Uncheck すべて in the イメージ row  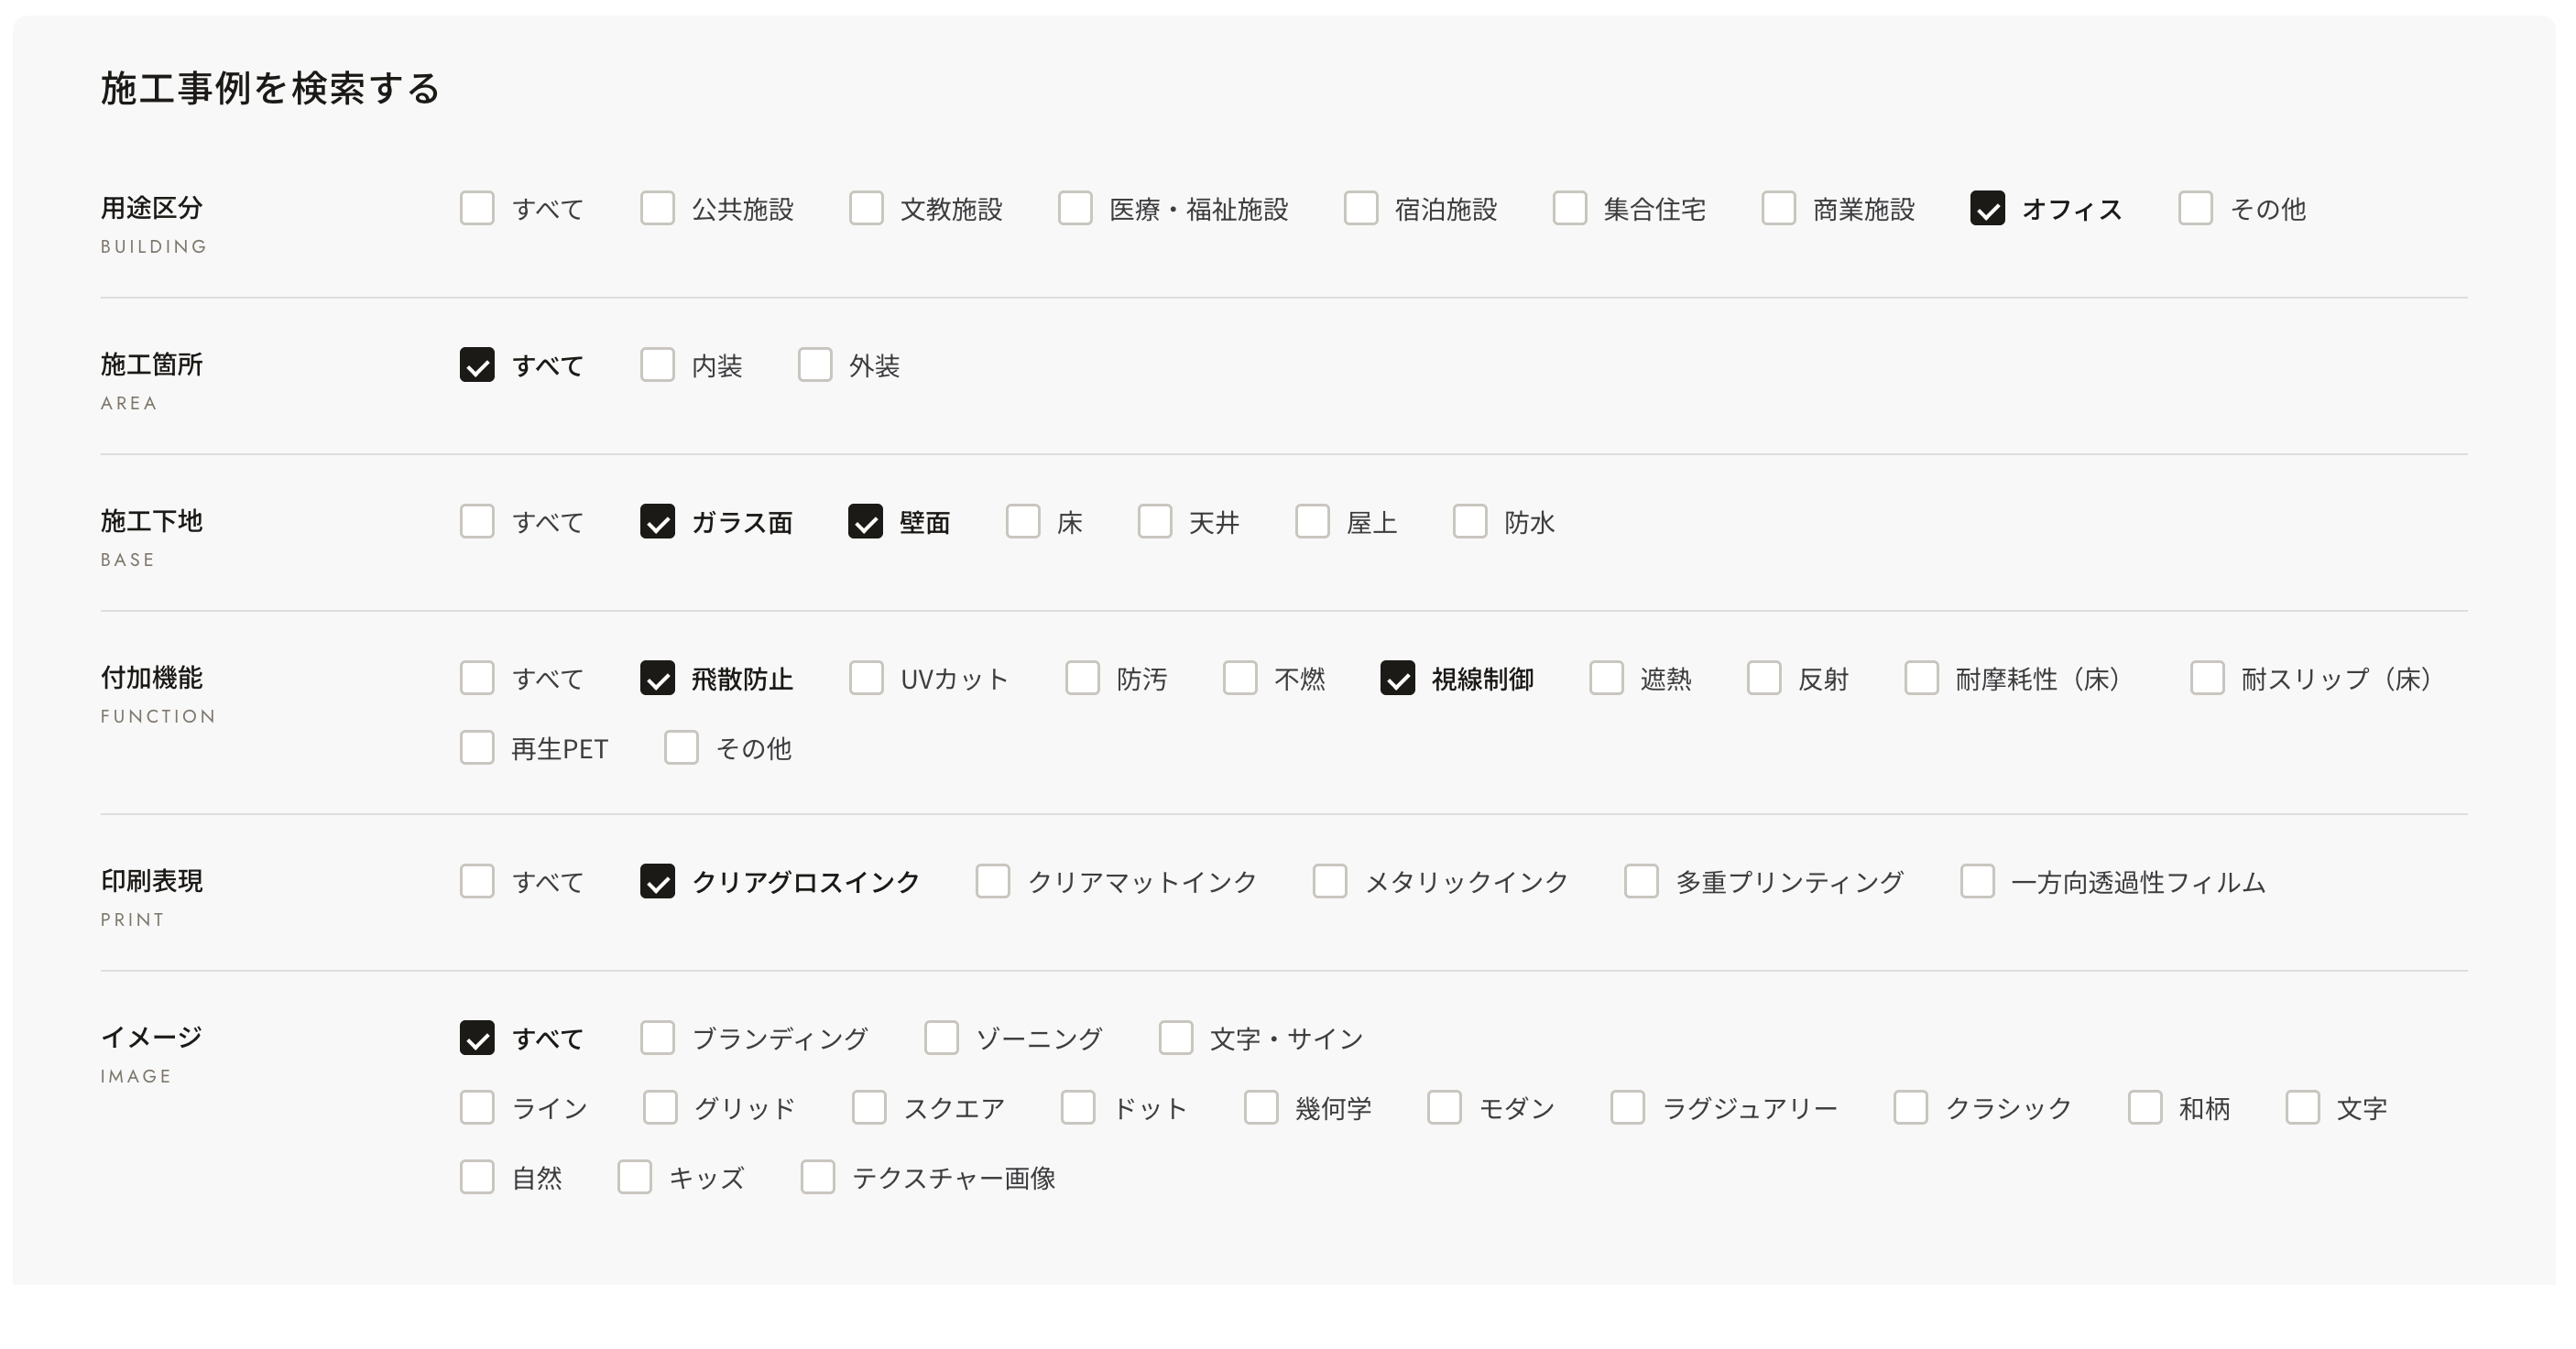(477, 1038)
